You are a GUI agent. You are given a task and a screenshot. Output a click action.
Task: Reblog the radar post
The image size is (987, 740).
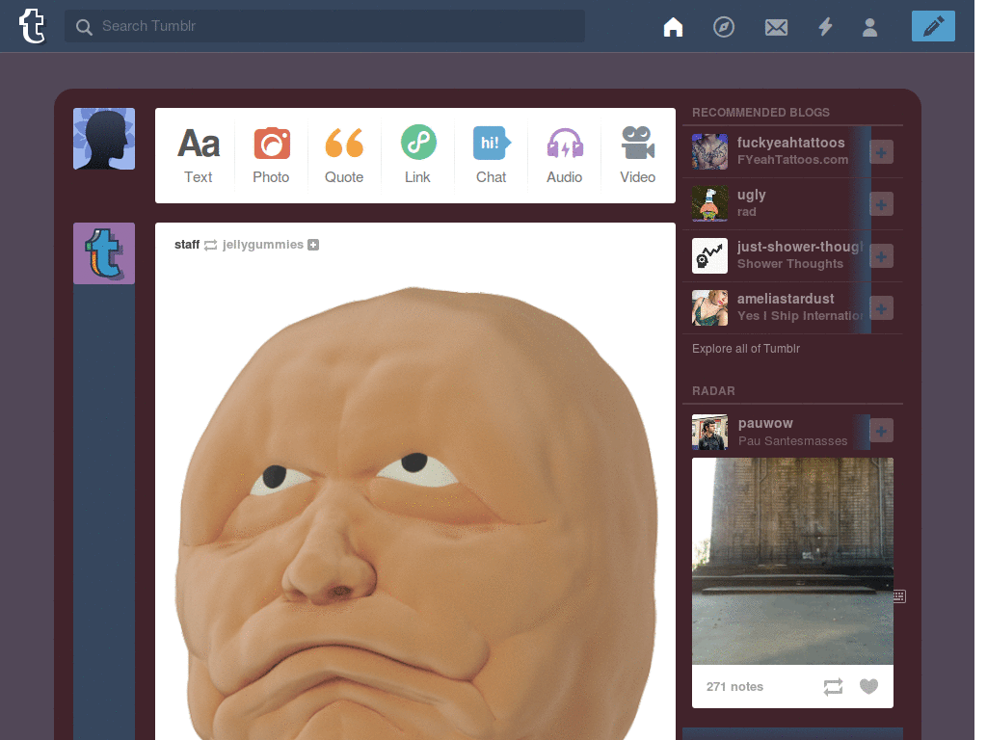pyautogui.click(x=833, y=686)
